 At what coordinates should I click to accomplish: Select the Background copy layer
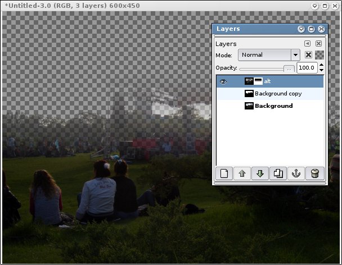tap(279, 94)
